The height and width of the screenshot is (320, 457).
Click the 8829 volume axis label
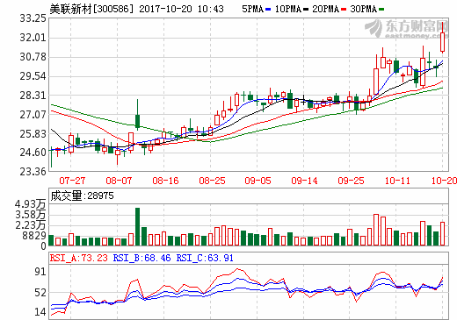34,236
